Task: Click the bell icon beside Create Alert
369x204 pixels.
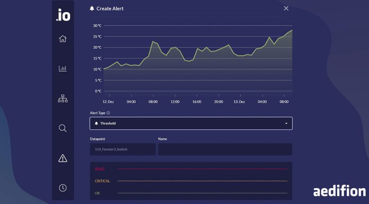Action: pyautogui.click(x=92, y=8)
